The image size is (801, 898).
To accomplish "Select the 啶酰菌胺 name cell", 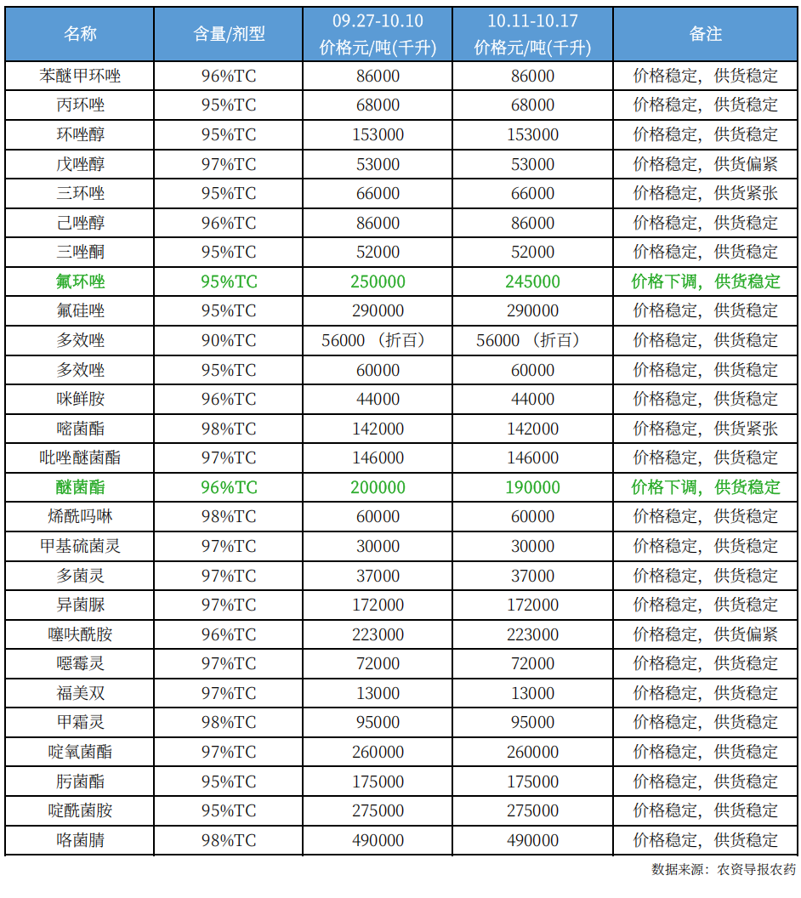I will pos(80,810).
